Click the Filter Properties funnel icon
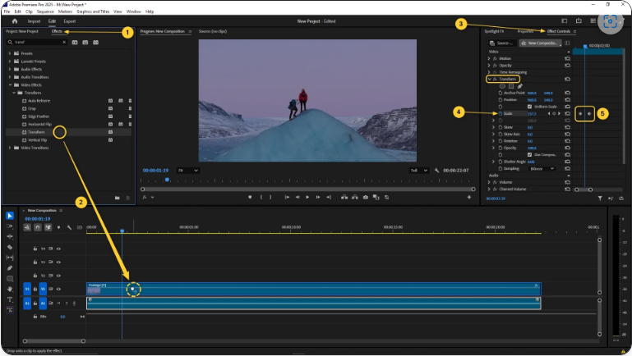Viewport: 632px width, 356px height. coord(600,199)
